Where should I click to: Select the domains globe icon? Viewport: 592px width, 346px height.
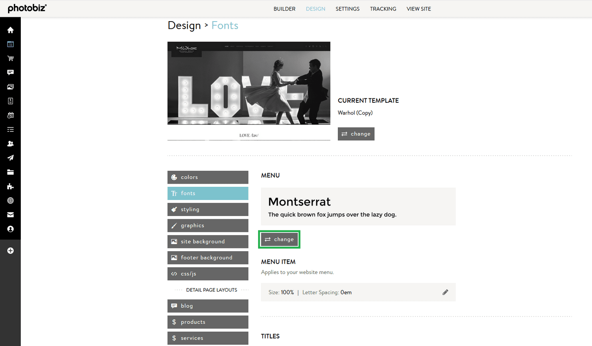[x=10, y=200]
